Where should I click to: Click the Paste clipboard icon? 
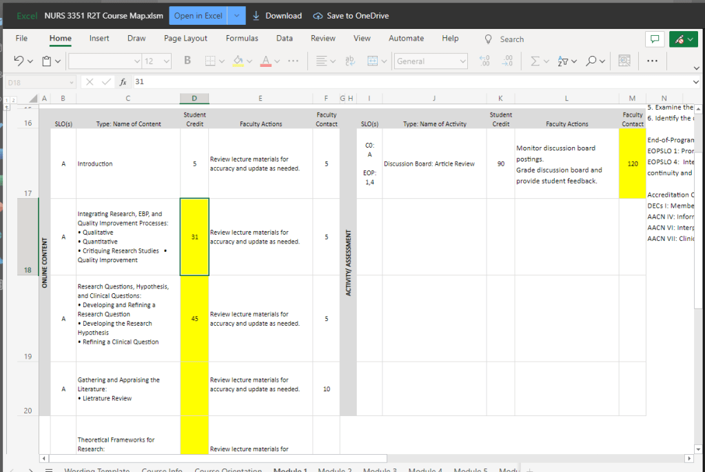point(47,61)
